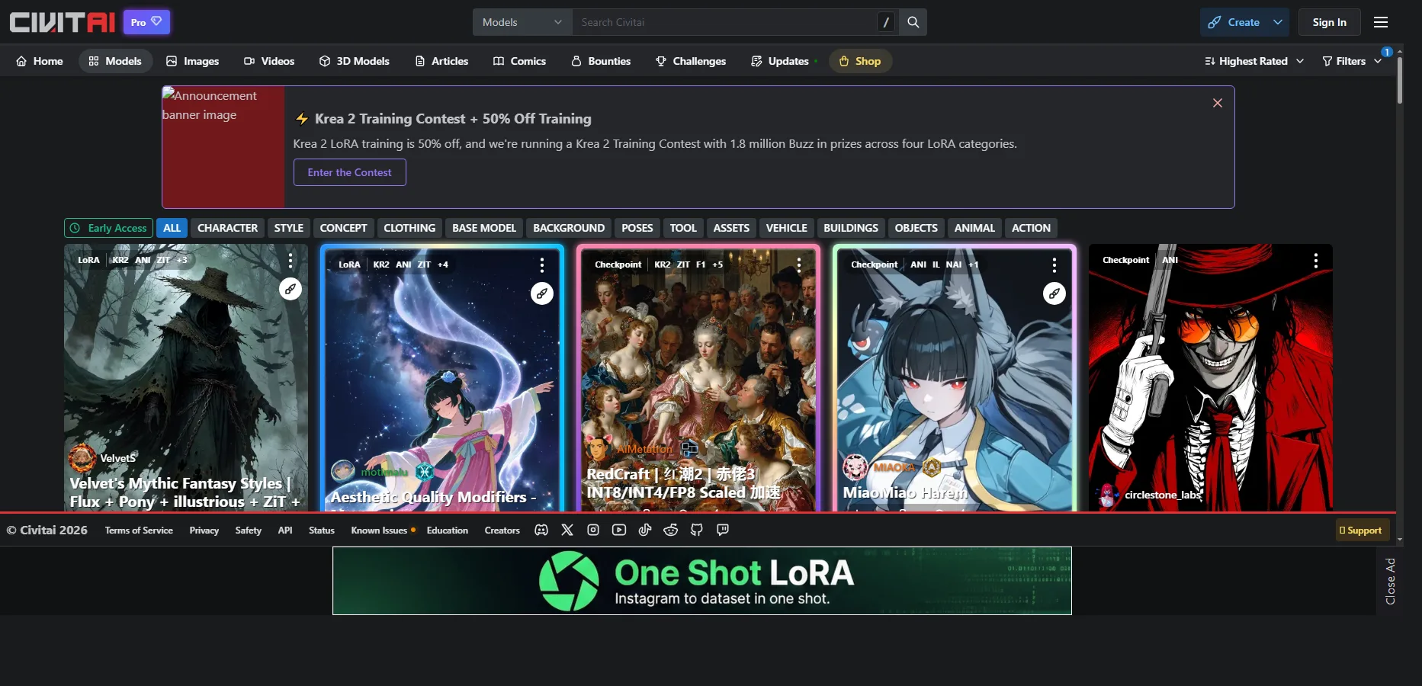1422x686 pixels.
Task: Click the brush icon on Aesthetic Quality card
Action: coord(542,293)
